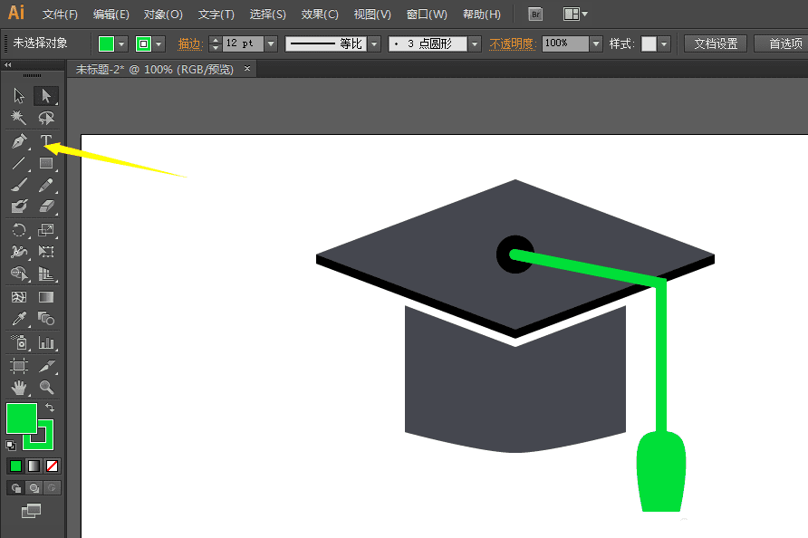Set paint mode to None

(53, 466)
